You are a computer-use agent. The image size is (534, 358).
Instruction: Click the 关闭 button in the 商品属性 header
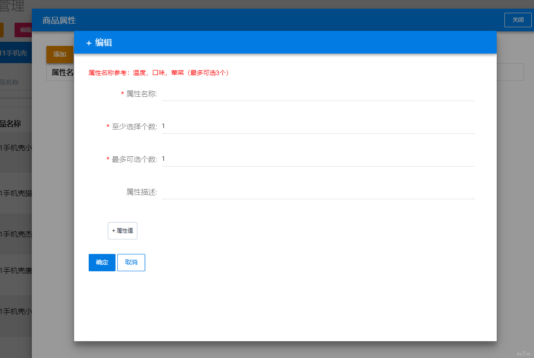tap(518, 20)
